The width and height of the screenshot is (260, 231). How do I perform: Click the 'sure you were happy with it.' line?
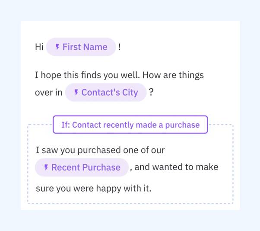coord(93,189)
